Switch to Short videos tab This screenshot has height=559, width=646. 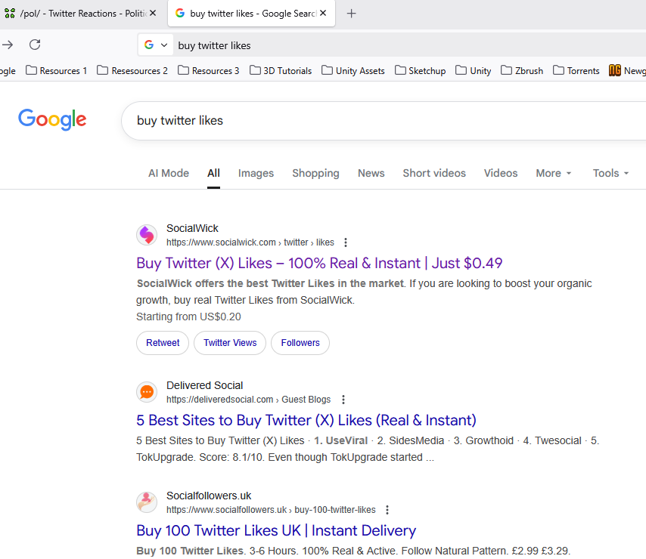coord(434,173)
